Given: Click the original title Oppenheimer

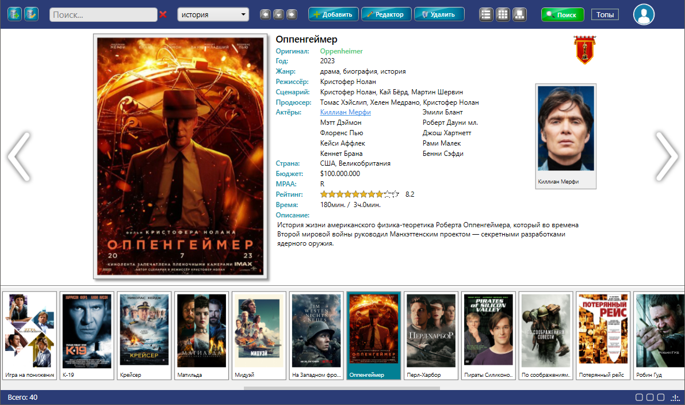Looking at the screenshot, I should 341,51.
